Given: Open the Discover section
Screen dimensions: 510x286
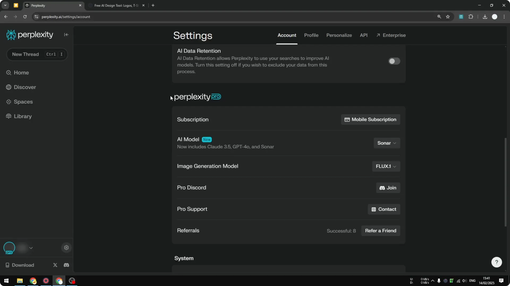Looking at the screenshot, I should point(24,87).
